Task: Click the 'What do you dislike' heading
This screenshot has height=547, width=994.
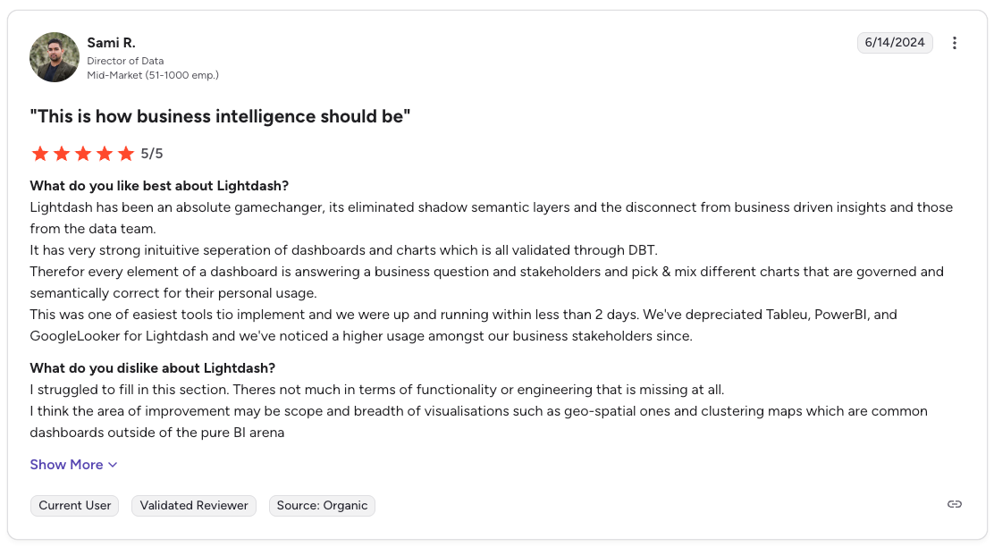Action: coord(152,368)
